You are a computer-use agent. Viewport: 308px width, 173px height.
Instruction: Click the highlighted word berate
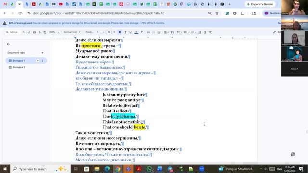[x=140, y=127]
